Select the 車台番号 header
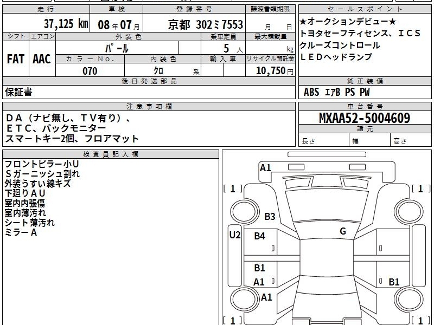 click(365, 106)
